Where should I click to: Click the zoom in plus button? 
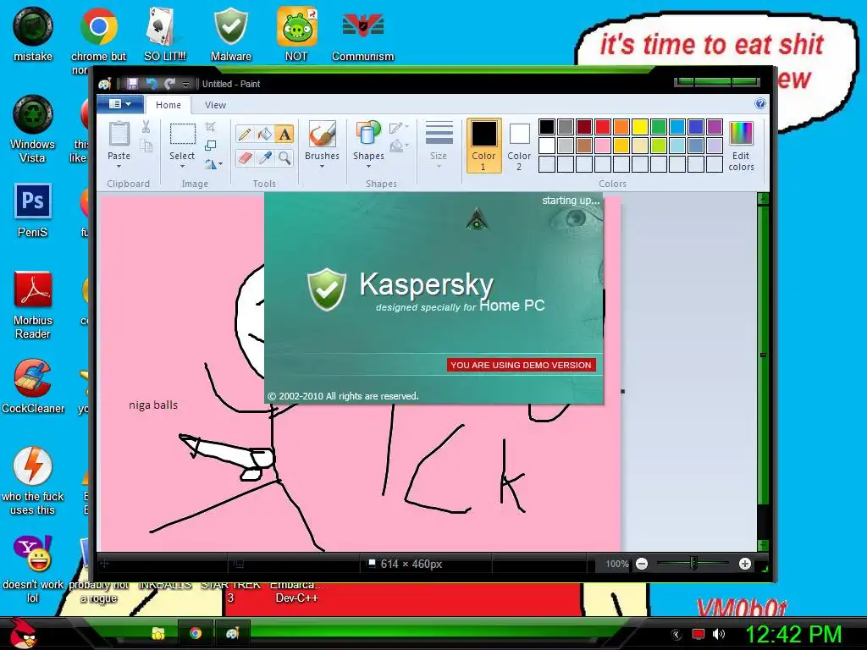[x=745, y=564]
